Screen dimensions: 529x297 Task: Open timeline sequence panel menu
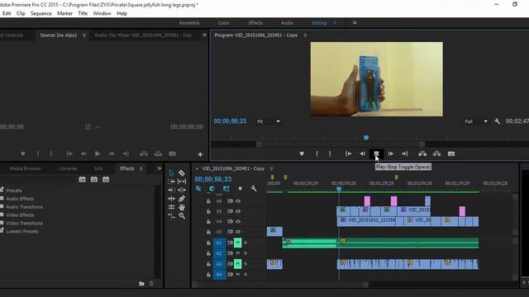271,168
